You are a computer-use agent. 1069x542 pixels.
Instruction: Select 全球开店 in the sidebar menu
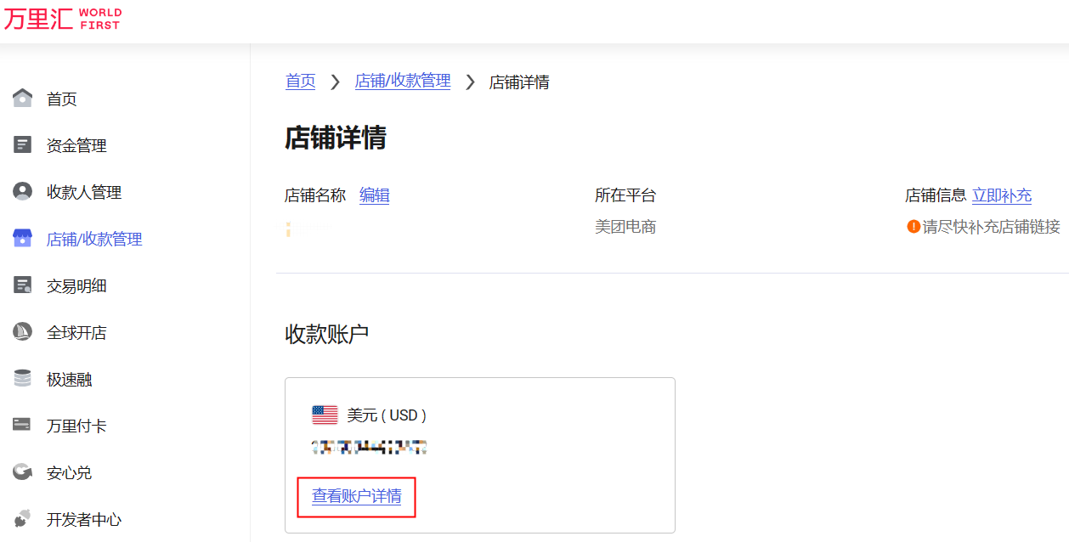click(x=77, y=331)
